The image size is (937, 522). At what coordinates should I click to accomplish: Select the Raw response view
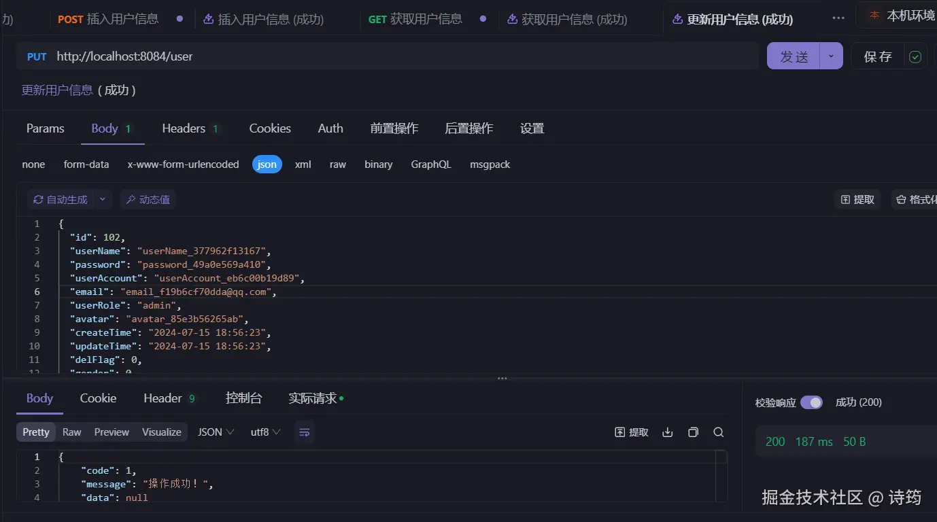[71, 432]
